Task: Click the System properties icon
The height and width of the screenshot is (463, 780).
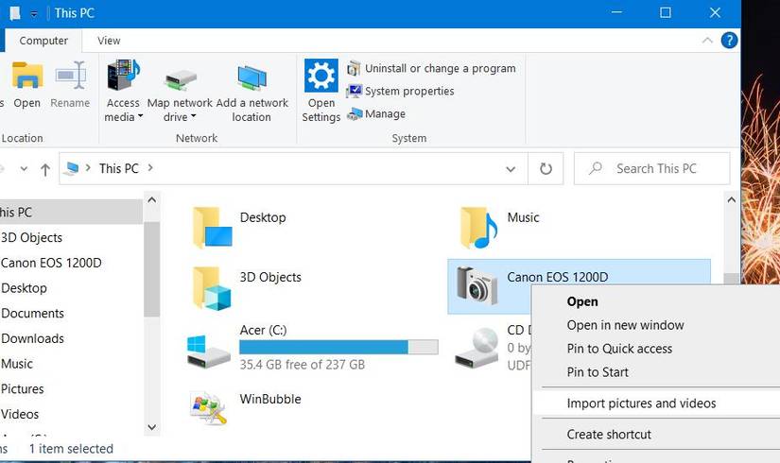Action: (355, 91)
